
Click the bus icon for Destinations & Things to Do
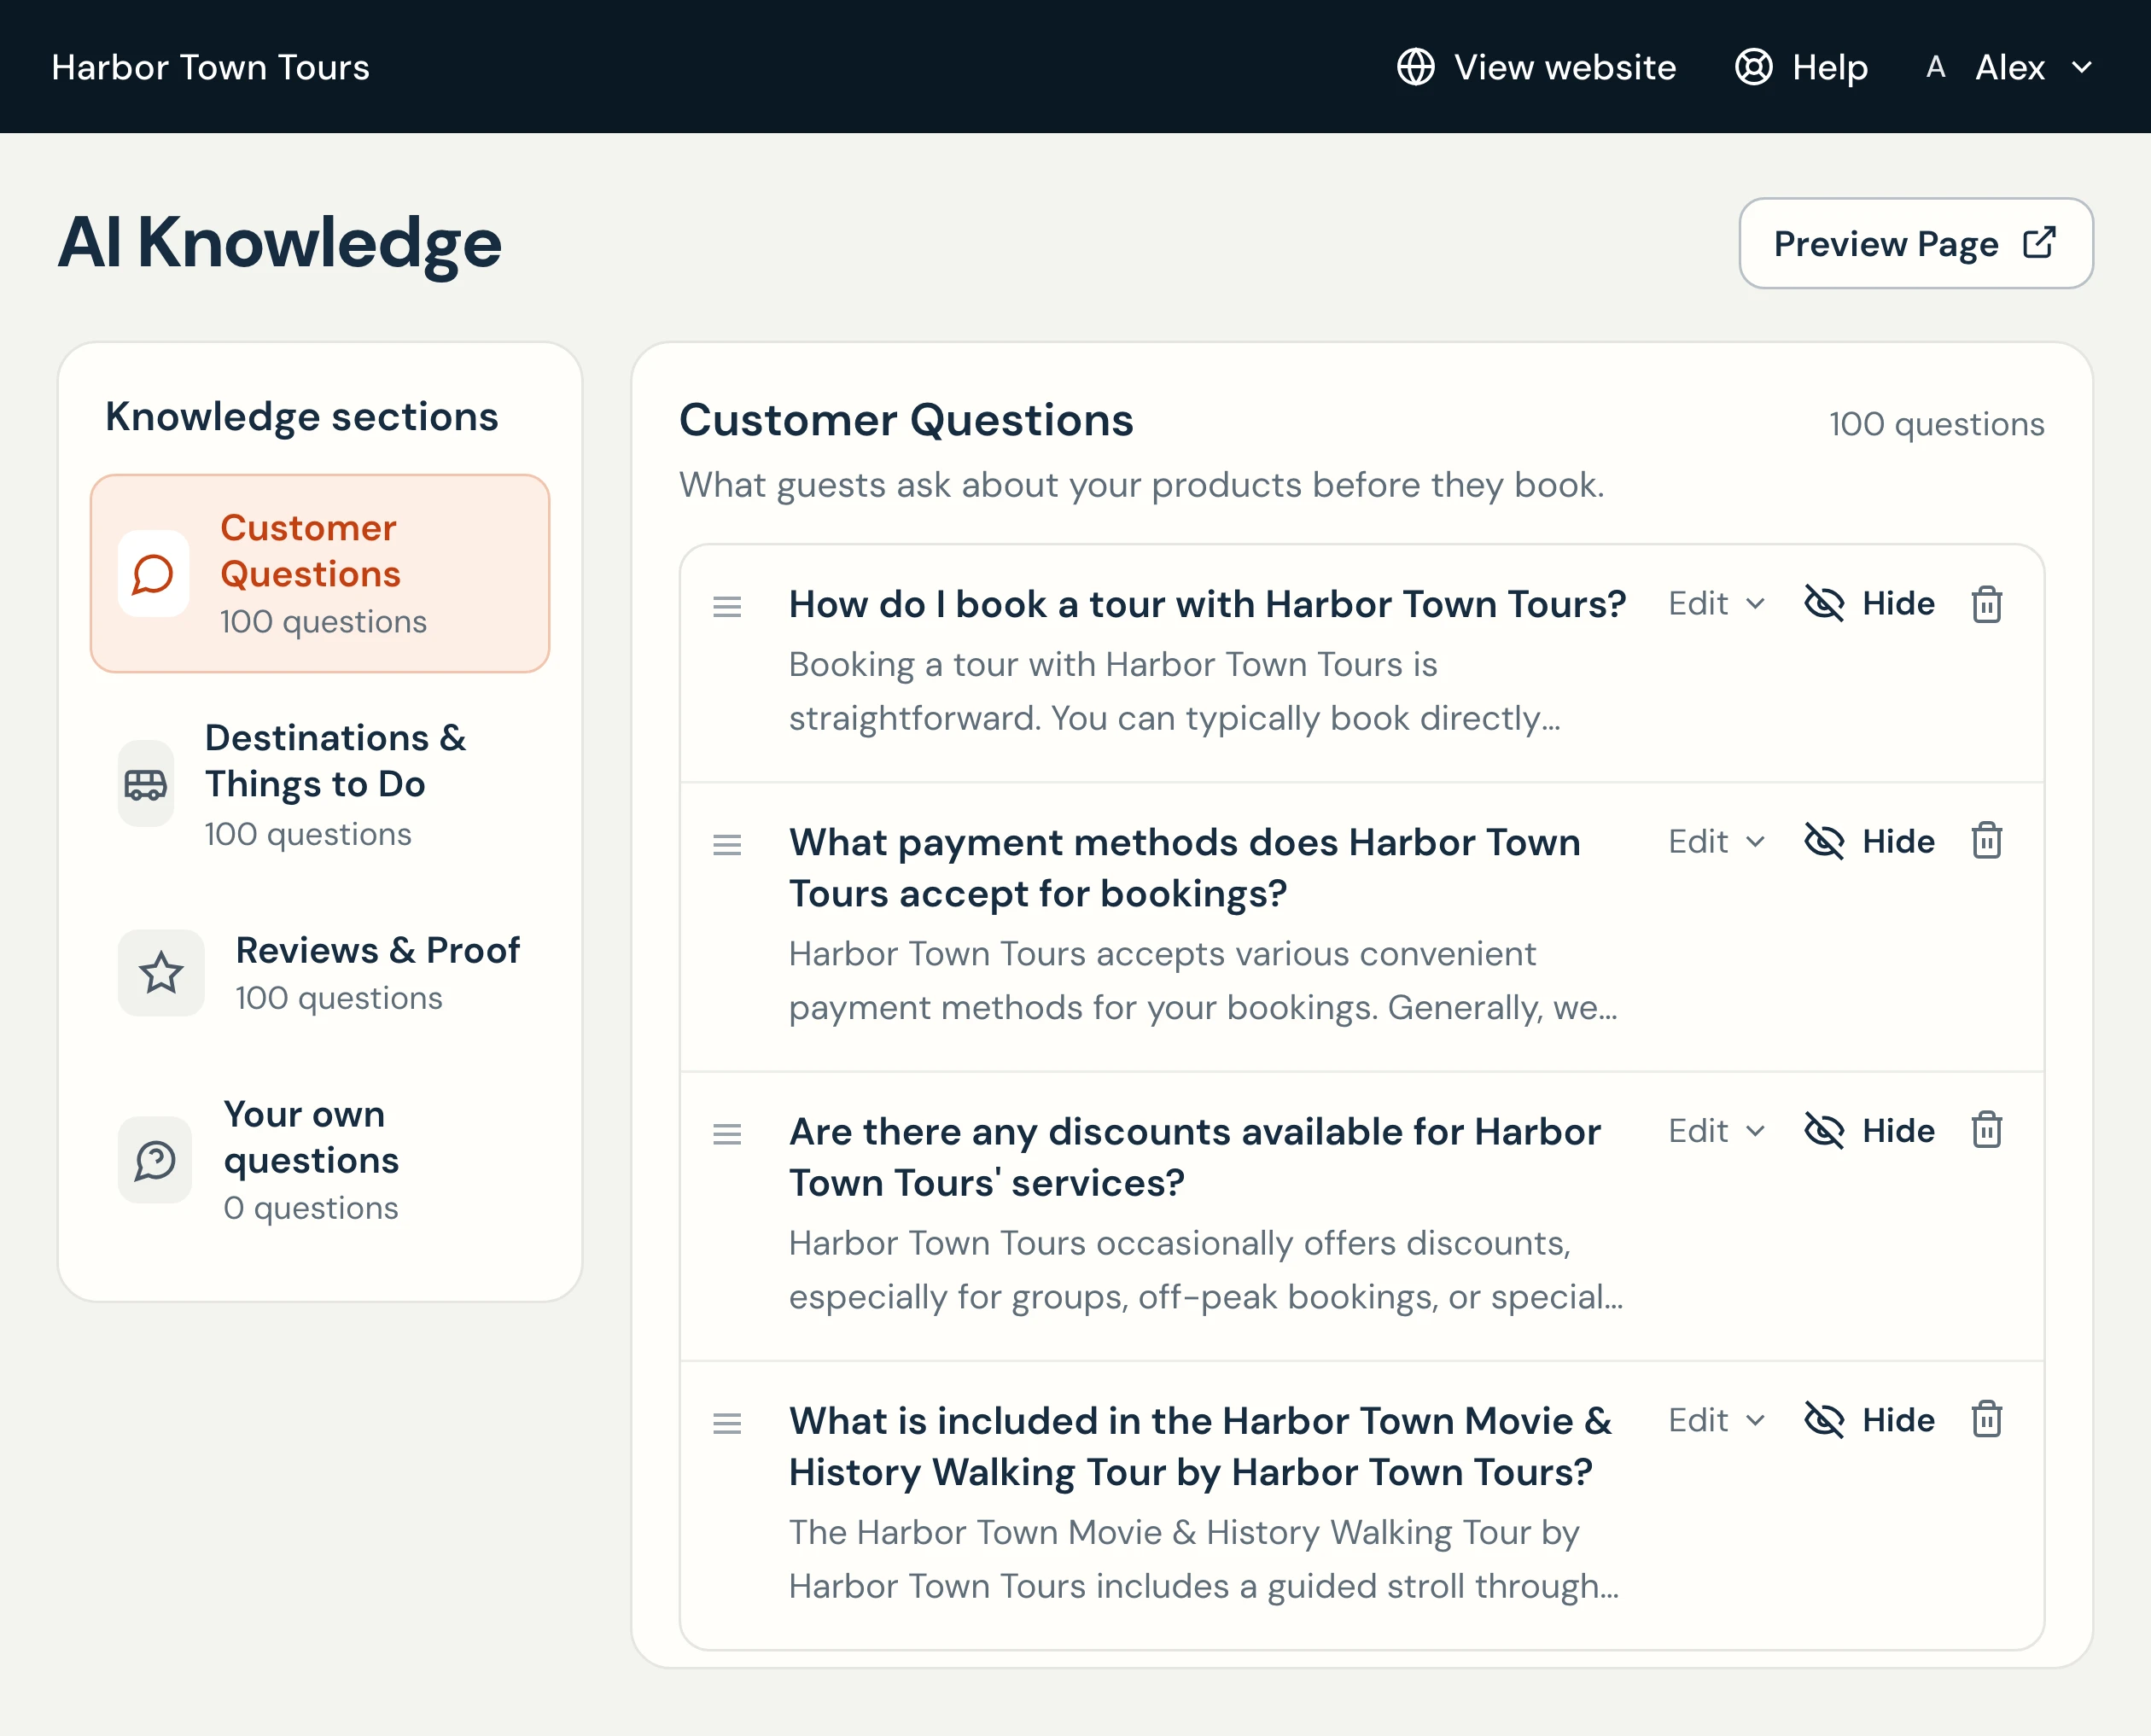coord(146,784)
